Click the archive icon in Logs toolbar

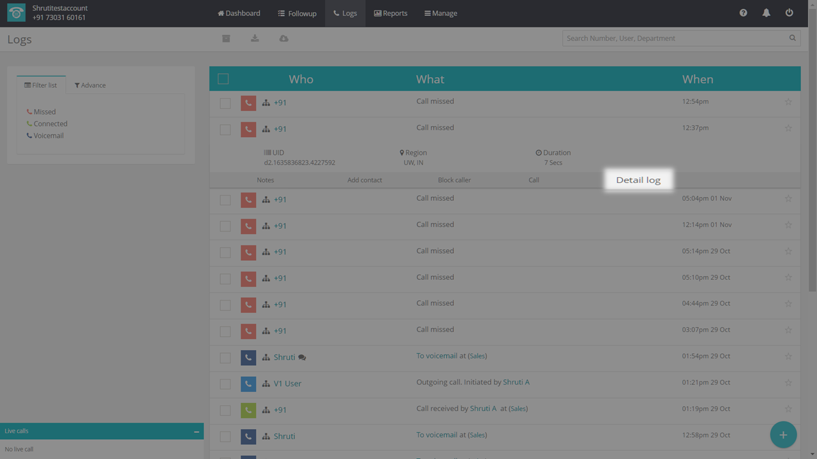226,39
